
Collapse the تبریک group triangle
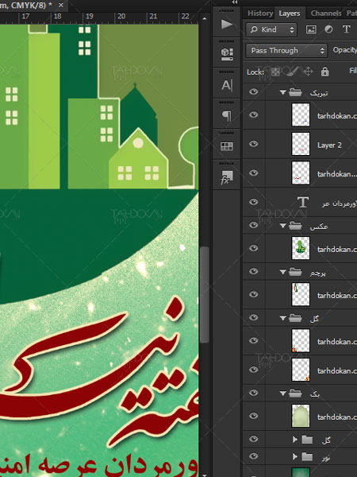point(283,92)
